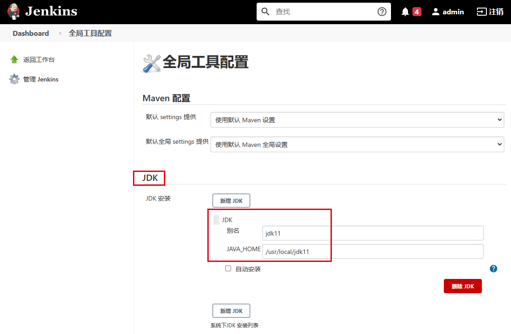Click the gear icon for 管理 Jenkins
This screenshot has width=511, height=334.
(14, 79)
